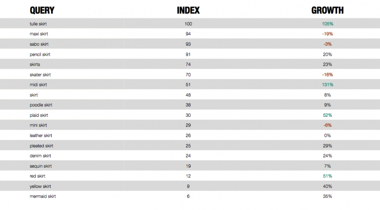This screenshot has width=380, height=210.
Task: Click index value 100 in first row
Action: tap(188, 24)
